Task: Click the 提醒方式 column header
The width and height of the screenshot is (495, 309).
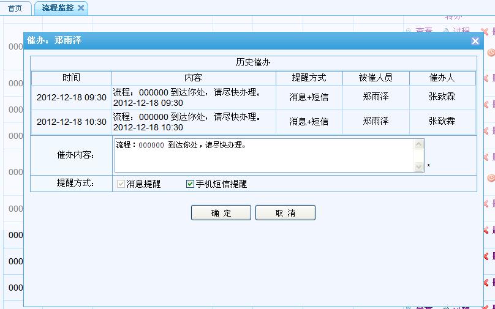Action: coord(309,78)
